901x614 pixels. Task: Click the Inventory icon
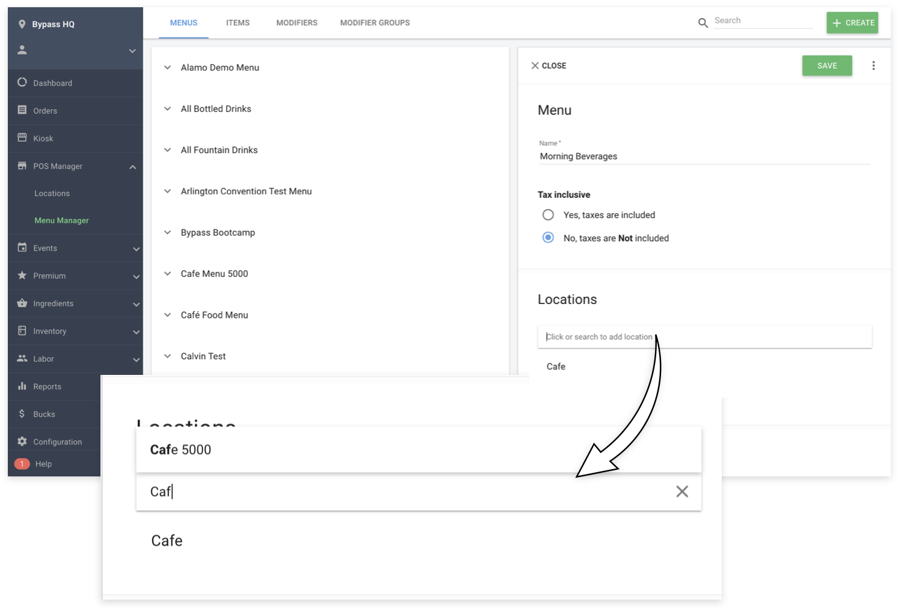coord(22,330)
